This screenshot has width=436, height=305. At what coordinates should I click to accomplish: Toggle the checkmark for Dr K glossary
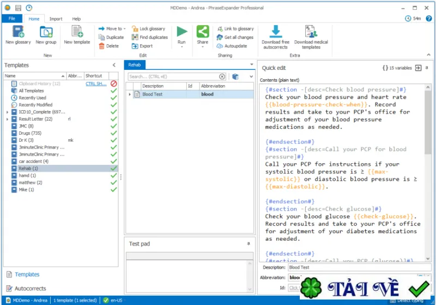tap(113, 140)
